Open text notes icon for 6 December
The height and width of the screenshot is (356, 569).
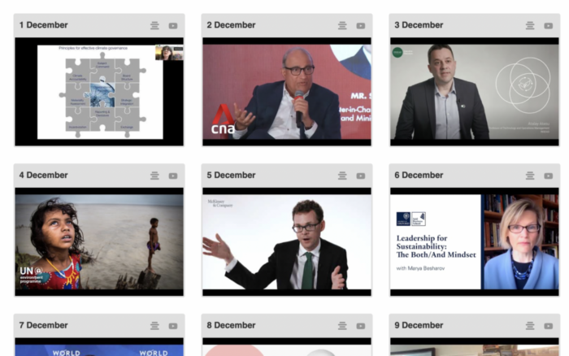click(x=530, y=176)
